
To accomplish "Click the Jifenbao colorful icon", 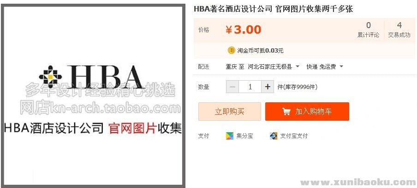I will pos(230,136).
